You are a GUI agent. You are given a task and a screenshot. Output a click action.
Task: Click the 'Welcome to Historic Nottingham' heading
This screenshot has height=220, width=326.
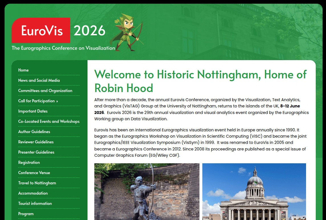[x=200, y=81]
